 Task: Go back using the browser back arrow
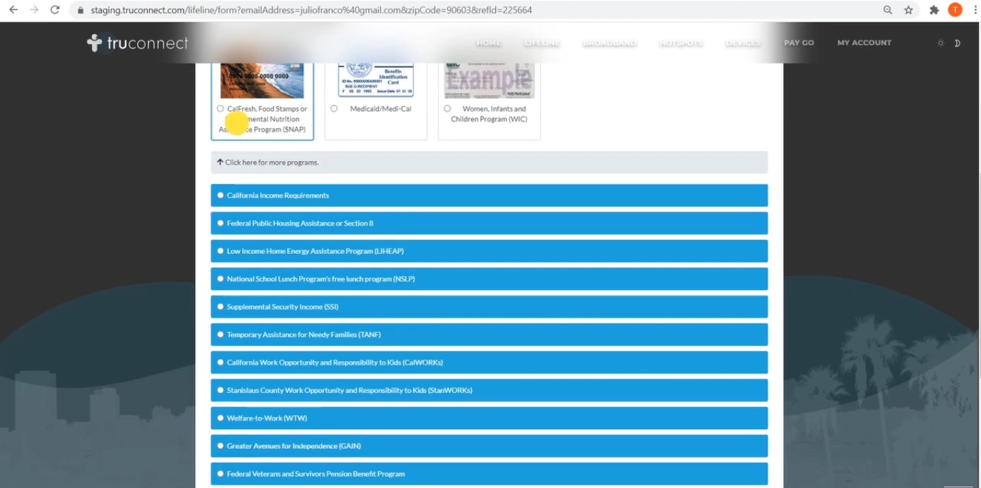pyautogui.click(x=13, y=10)
